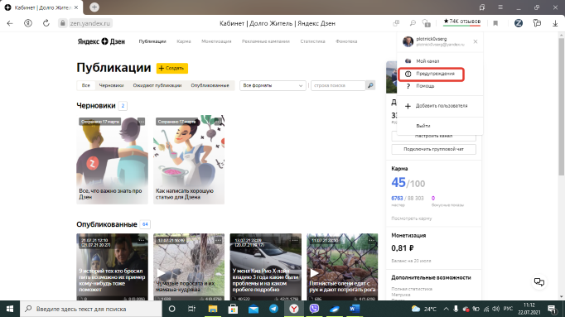The width and height of the screenshot is (565, 317).
Task: Open the Zen Z icon in toolbar
Action: pyautogui.click(x=519, y=23)
